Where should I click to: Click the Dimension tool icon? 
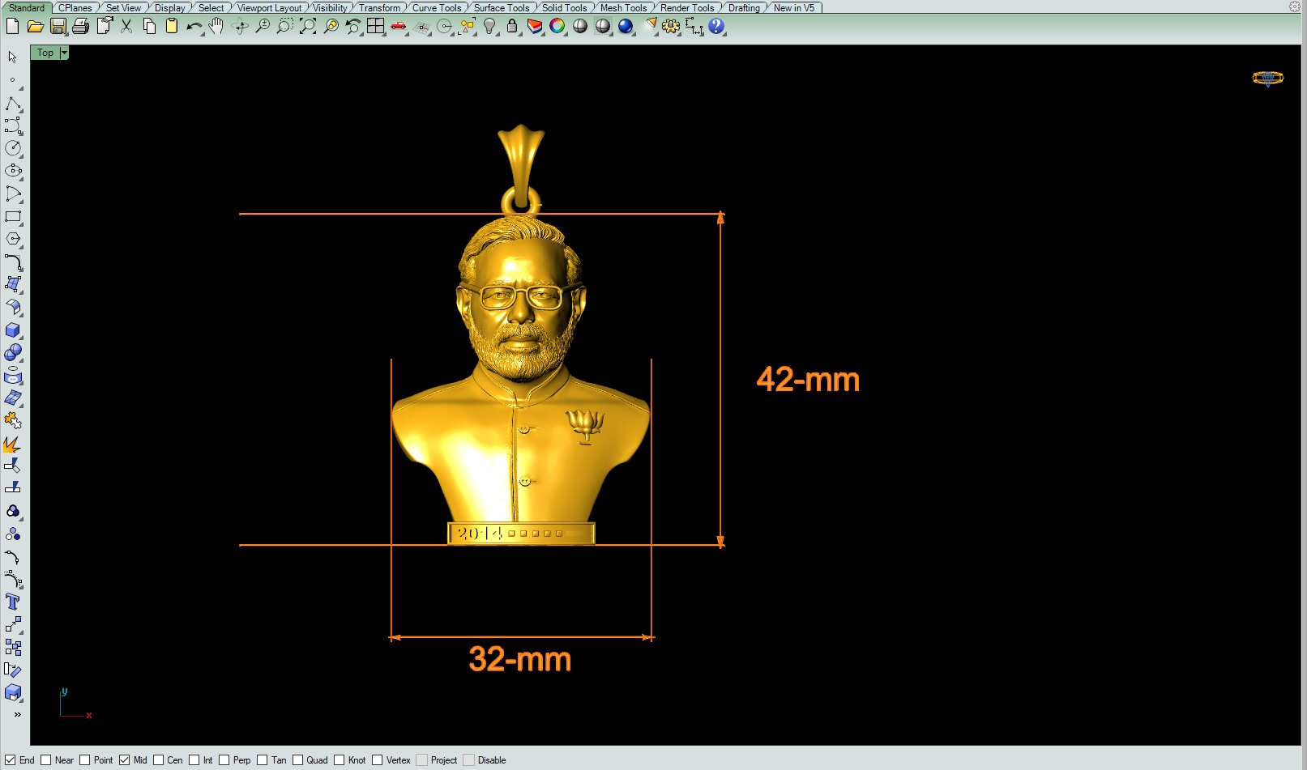tap(694, 26)
